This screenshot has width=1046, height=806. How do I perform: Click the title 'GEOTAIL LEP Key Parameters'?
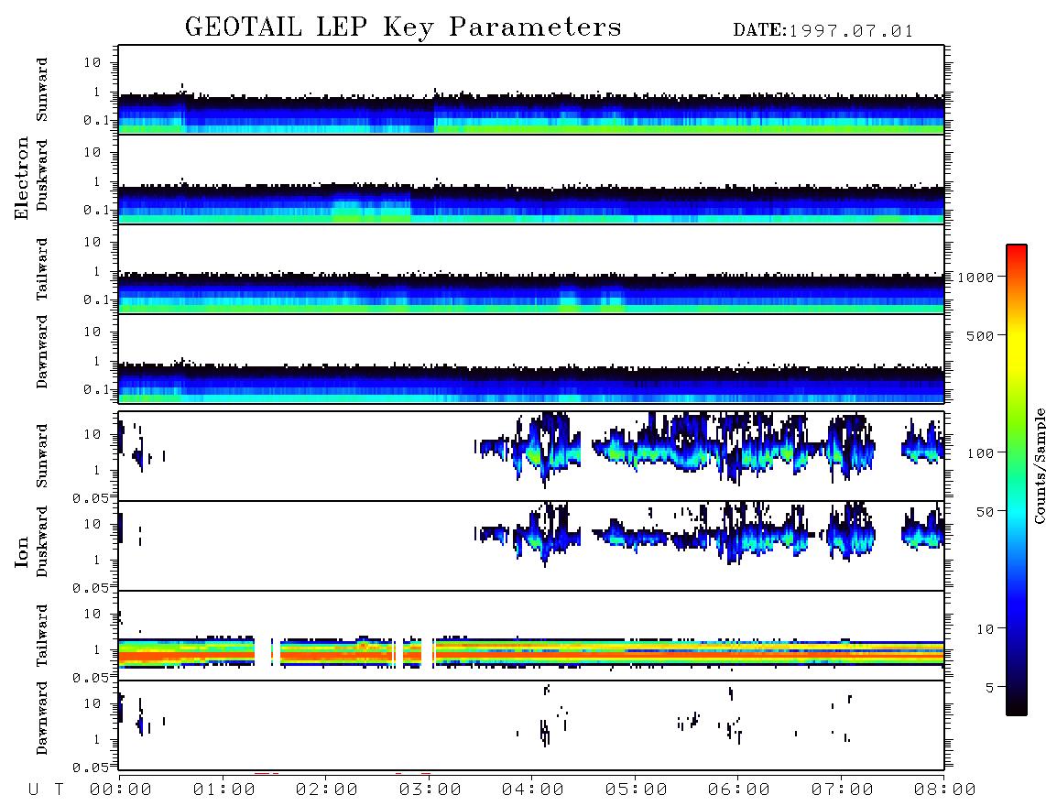403,28
